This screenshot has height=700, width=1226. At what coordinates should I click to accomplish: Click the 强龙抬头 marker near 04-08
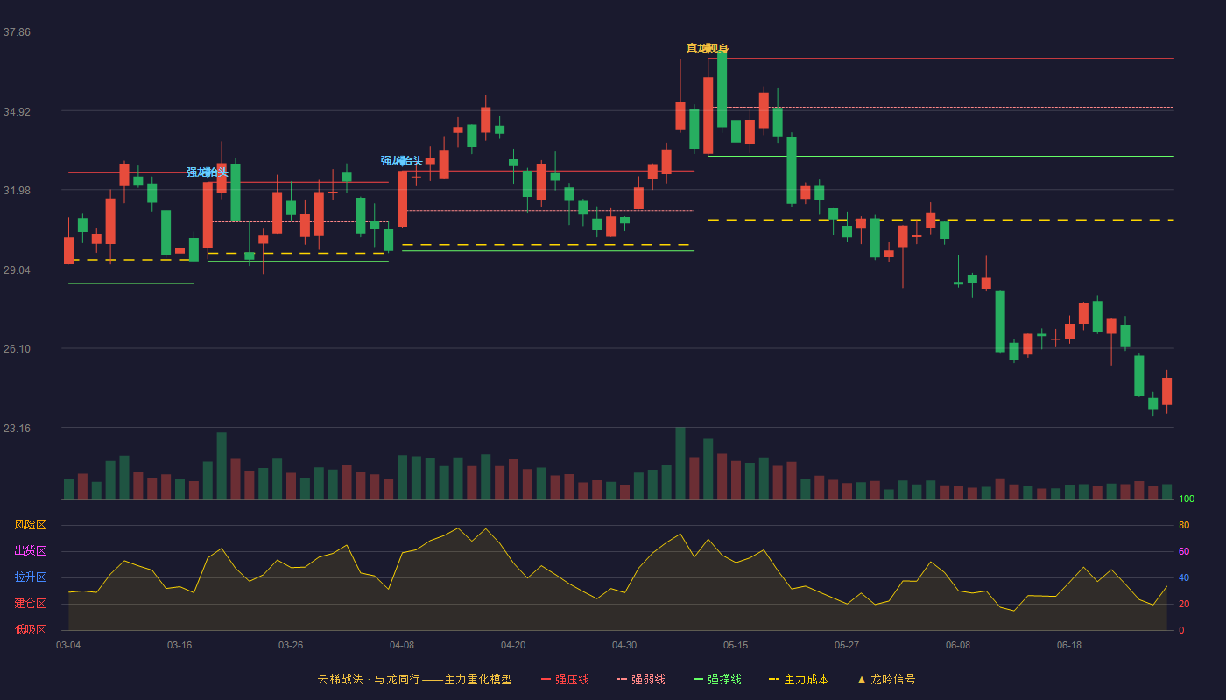tap(402, 160)
